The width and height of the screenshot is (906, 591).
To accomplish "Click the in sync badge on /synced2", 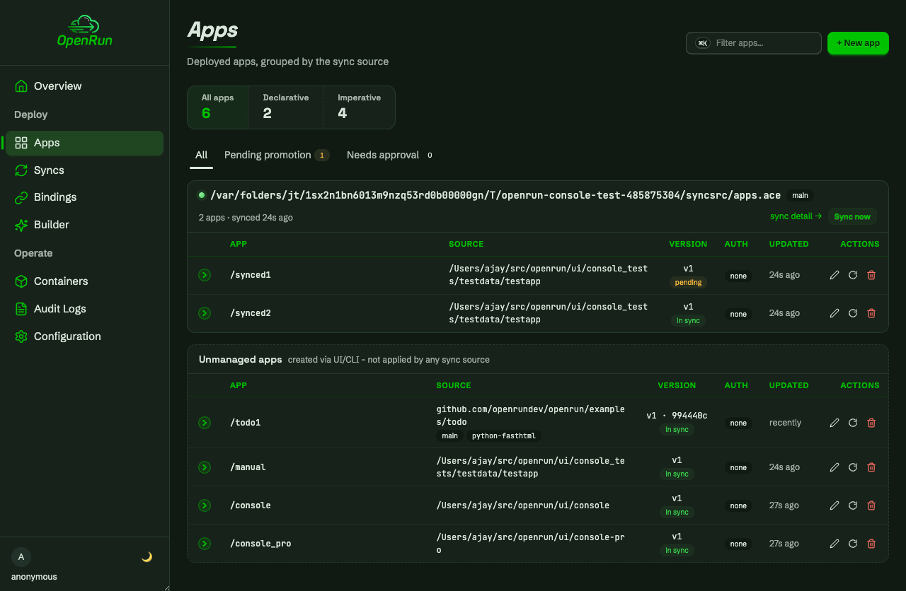I will 688,321.
